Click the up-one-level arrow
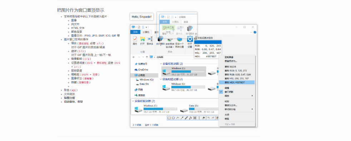The height and width of the screenshot is (141, 351). 147,57
